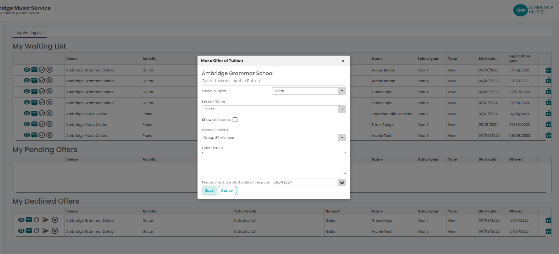Screen dimensions: 559x254
Task: Enable the Show all lessons checkbox
Action: click(x=235, y=120)
